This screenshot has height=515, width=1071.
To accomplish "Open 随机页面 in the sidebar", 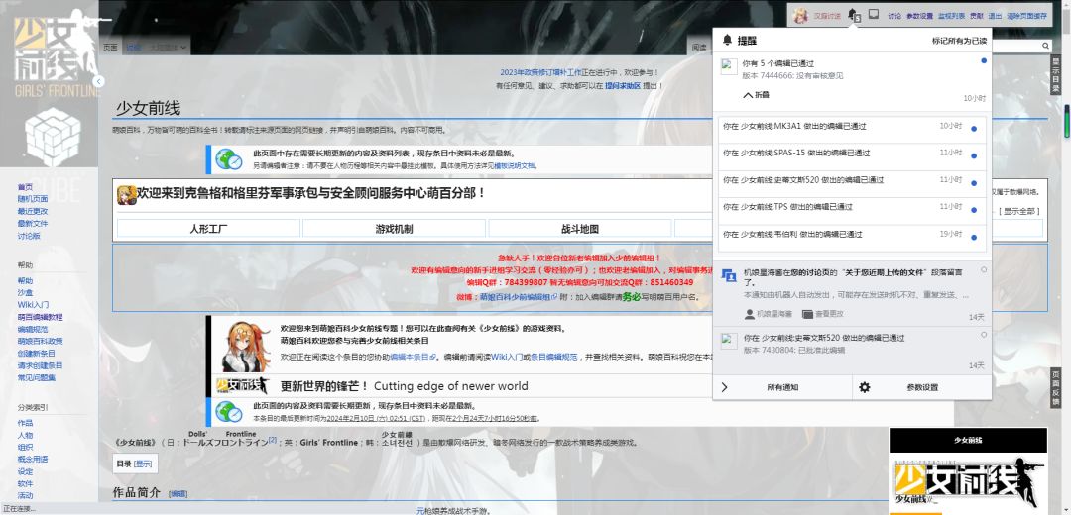I will click(33, 198).
